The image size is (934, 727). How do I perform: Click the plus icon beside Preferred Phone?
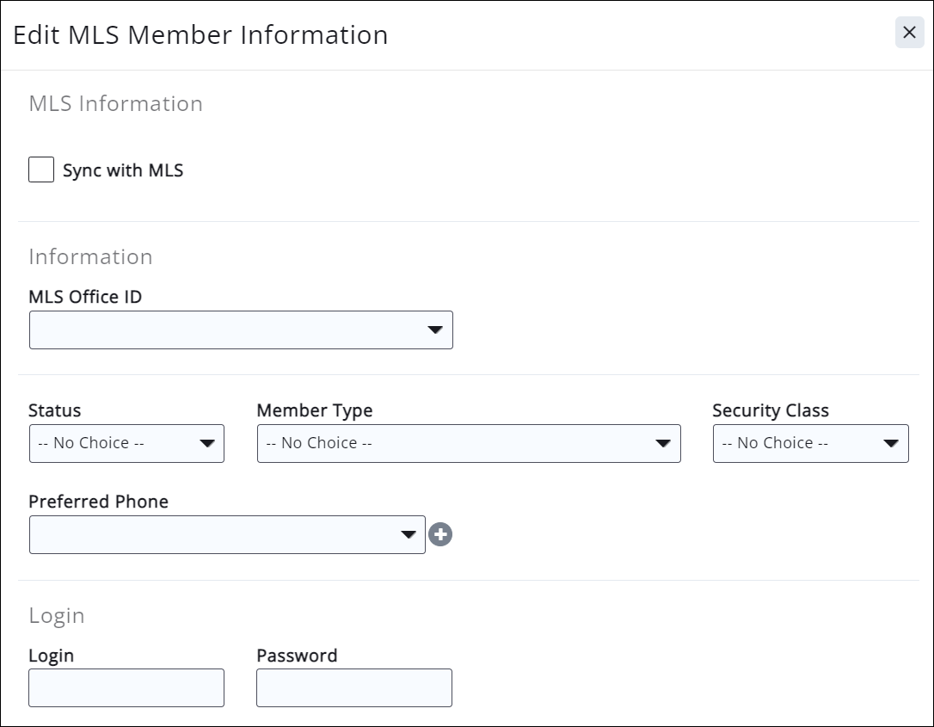click(x=440, y=535)
